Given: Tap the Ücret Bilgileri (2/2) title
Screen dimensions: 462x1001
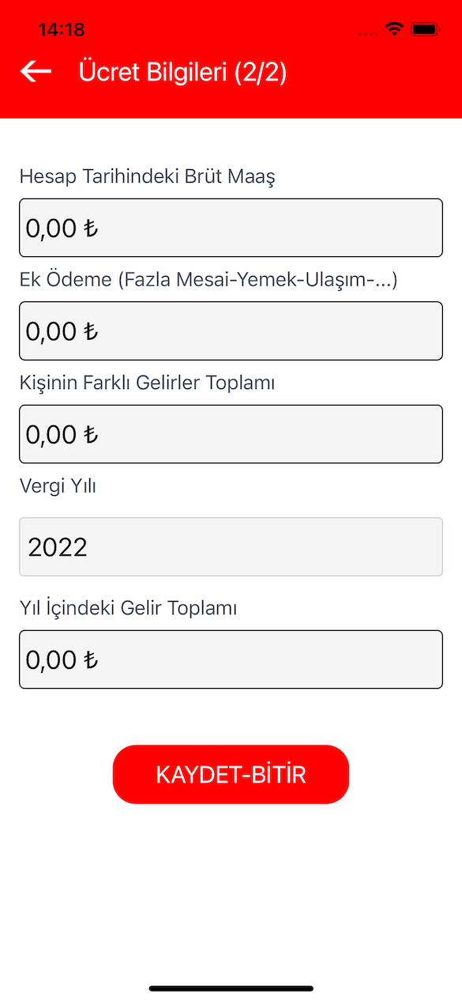Looking at the screenshot, I should point(182,73).
